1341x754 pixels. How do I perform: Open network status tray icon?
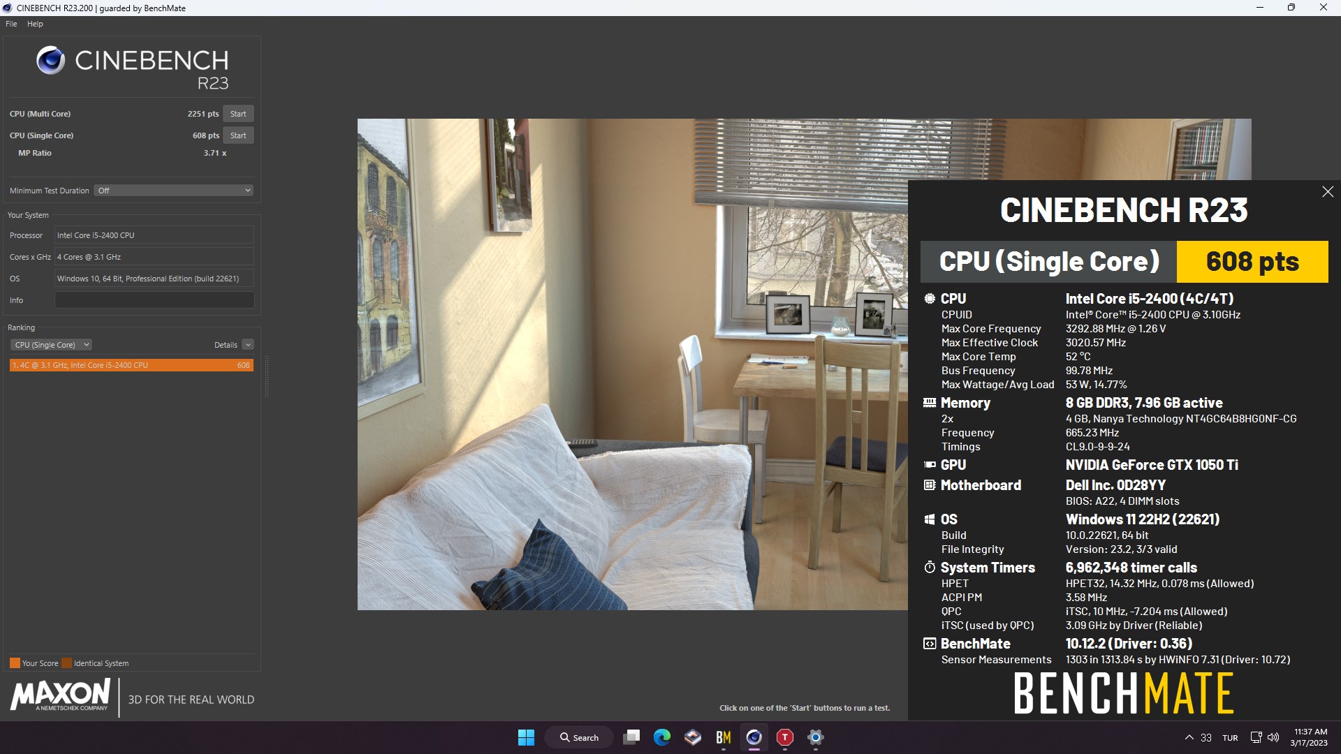click(1256, 737)
